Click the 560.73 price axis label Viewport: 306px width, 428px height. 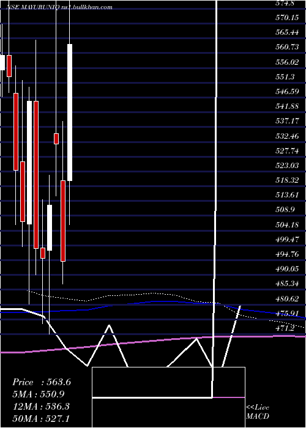[x=287, y=47]
